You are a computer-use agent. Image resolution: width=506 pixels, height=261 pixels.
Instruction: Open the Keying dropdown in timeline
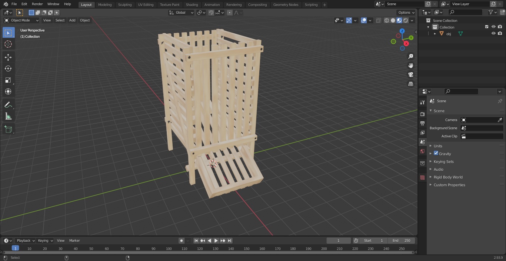pyautogui.click(x=45, y=241)
